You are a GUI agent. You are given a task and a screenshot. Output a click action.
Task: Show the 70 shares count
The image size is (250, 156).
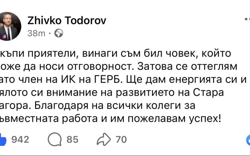pos(121,139)
